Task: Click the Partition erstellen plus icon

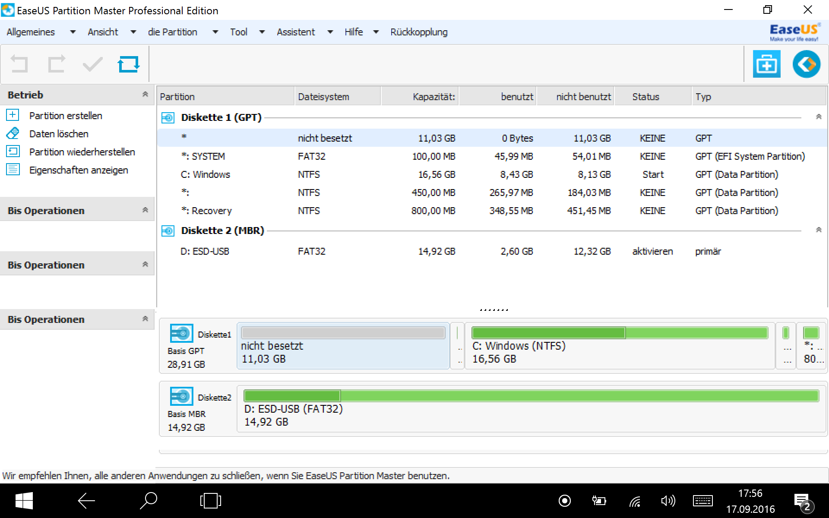Action: [13, 115]
